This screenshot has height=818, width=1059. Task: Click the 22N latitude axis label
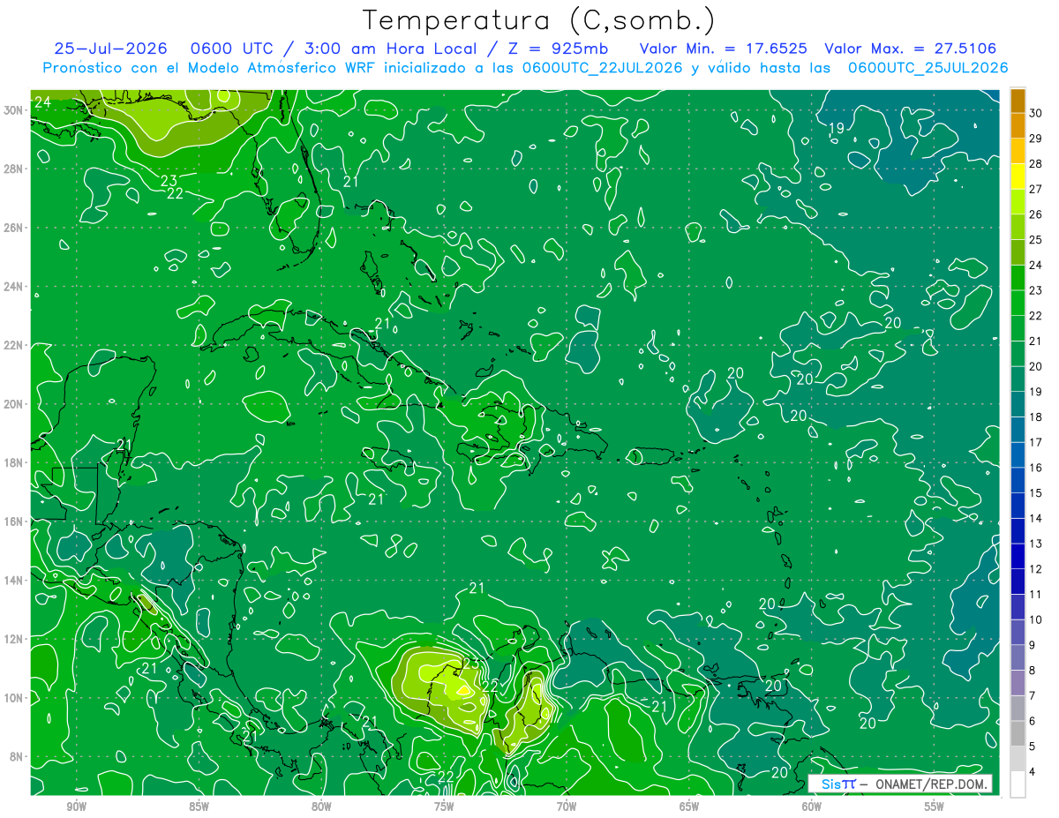(x=15, y=345)
